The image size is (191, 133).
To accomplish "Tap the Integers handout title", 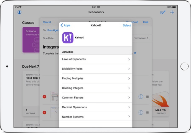I will [51, 47].
